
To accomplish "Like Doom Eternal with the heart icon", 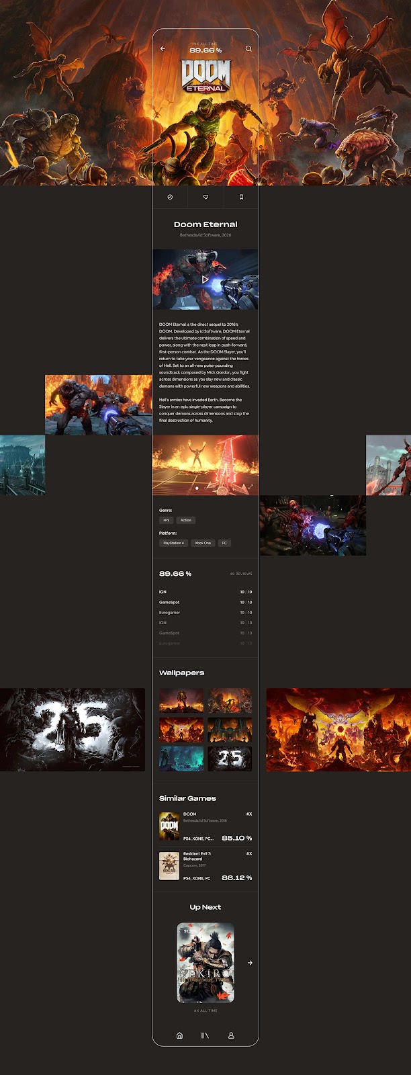I will 205,197.
